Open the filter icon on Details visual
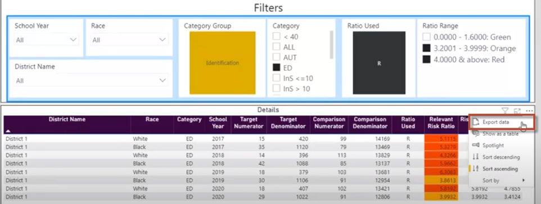The width and height of the screenshot is (541, 204). [505, 111]
